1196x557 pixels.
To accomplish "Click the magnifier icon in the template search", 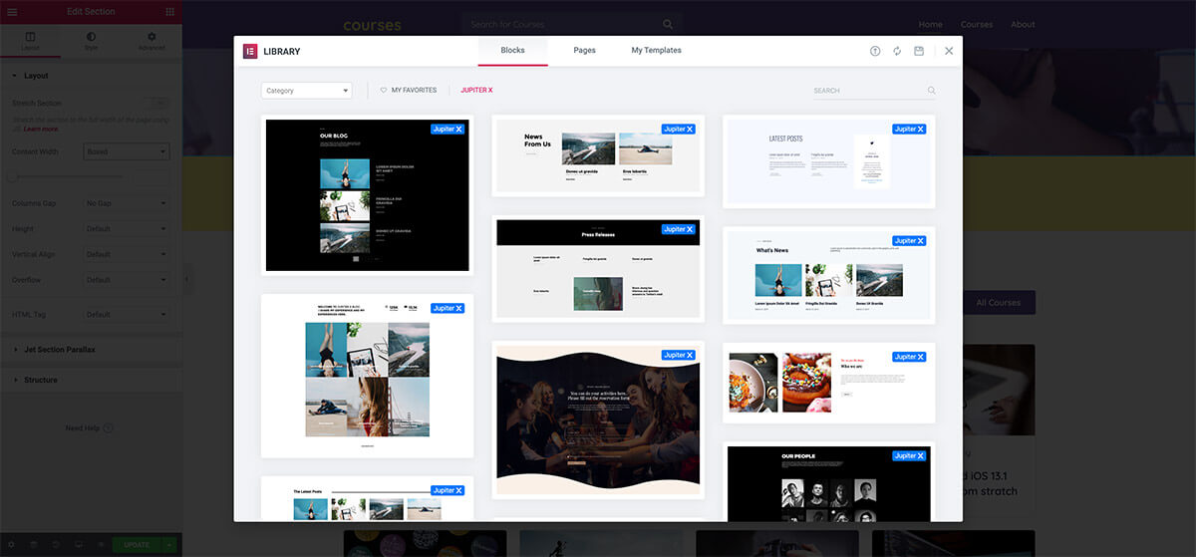I will click(932, 91).
